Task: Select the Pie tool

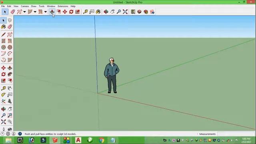Action: (10, 60)
